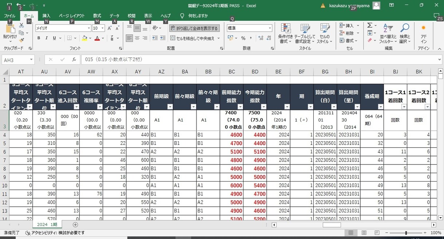444x239 pixels.
Task: Click the zoom slider in status bar
Action: pos(406,233)
